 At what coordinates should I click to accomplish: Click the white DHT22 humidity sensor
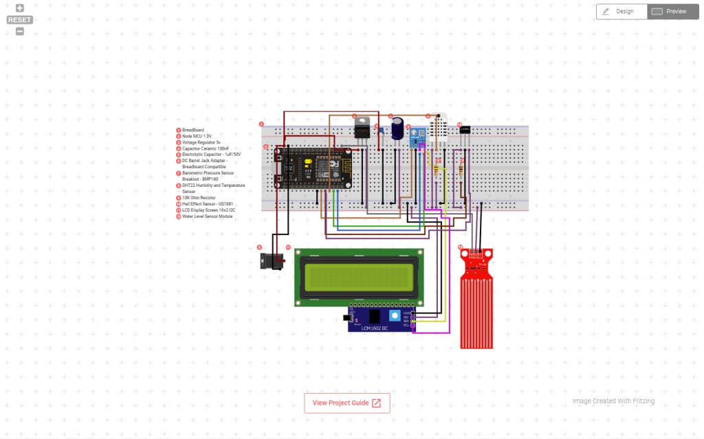438,129
